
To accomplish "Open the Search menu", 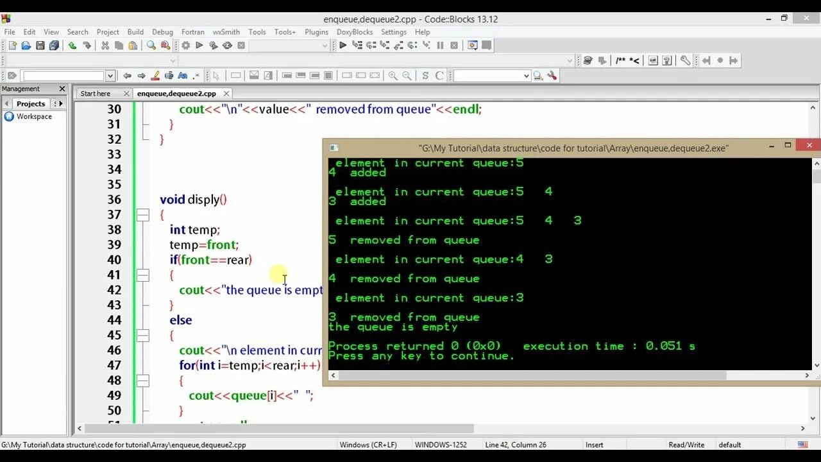I will (x=78, y=32).
